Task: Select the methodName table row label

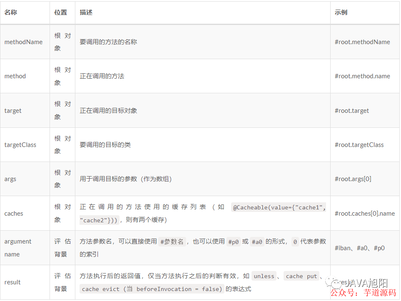Action: 23,42
